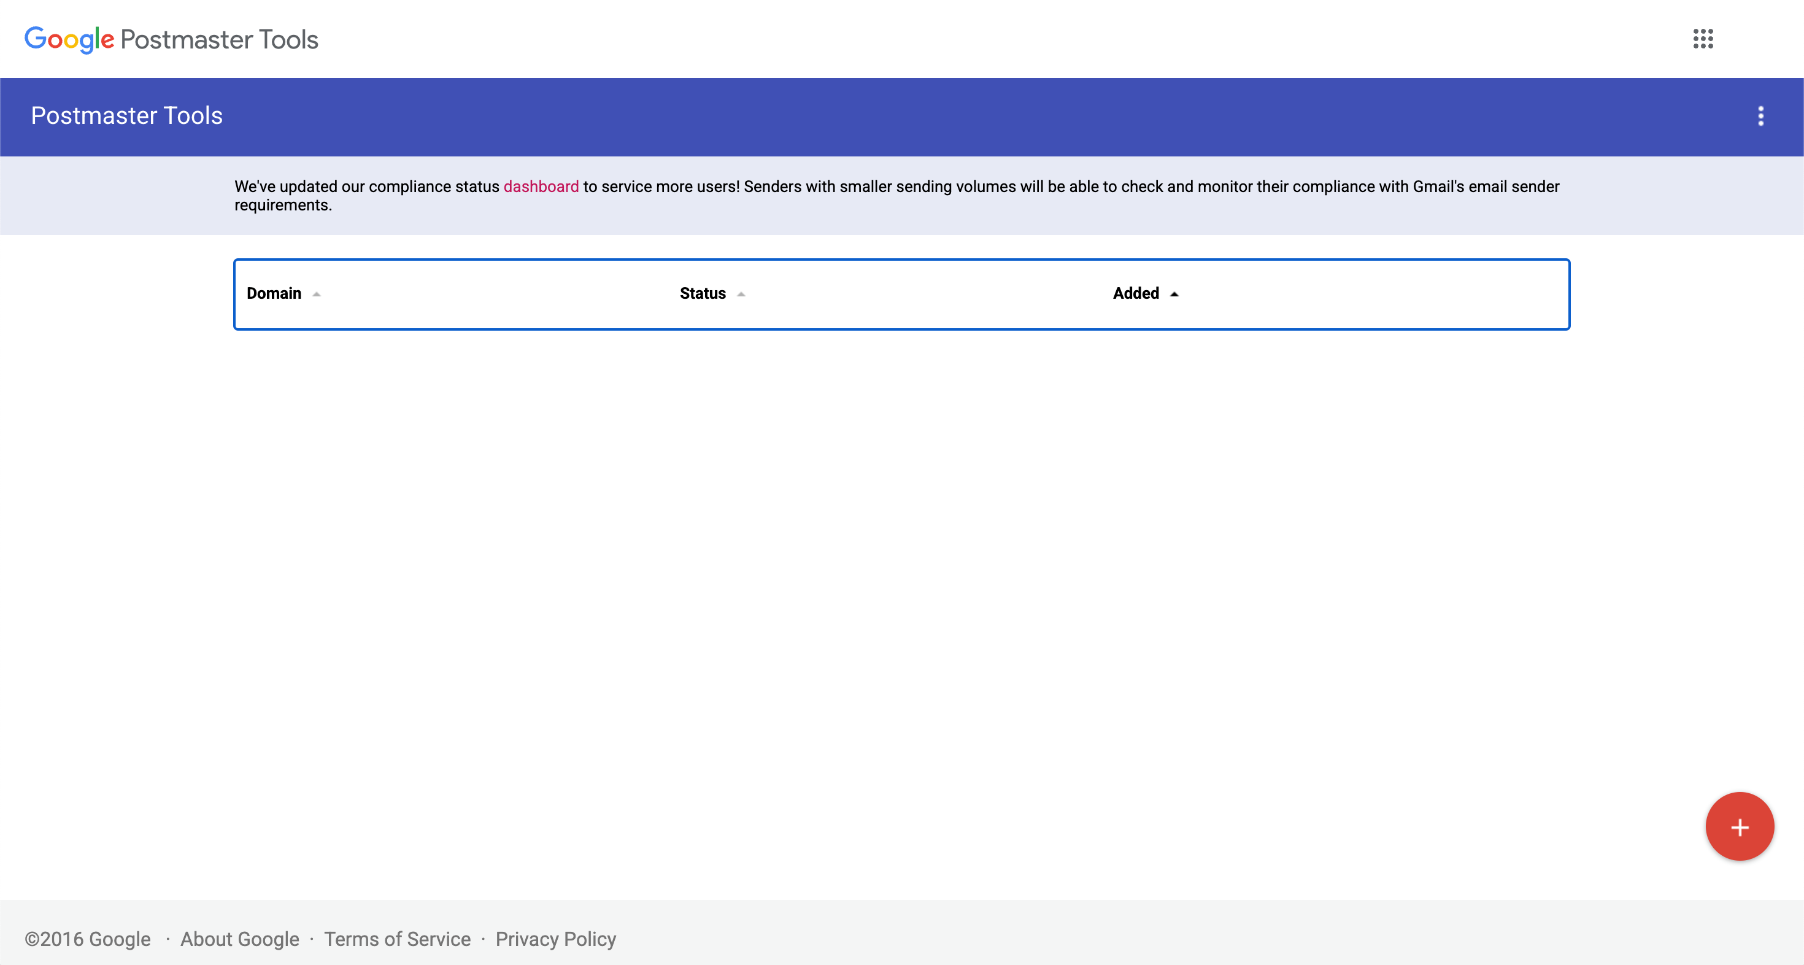Click the ©2016 Google footer text

point(87,939)
